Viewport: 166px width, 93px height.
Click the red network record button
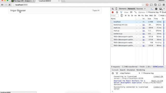(113, 12)
